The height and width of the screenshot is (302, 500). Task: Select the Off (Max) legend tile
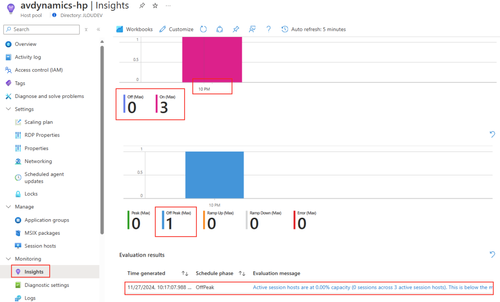click(134, 104)
